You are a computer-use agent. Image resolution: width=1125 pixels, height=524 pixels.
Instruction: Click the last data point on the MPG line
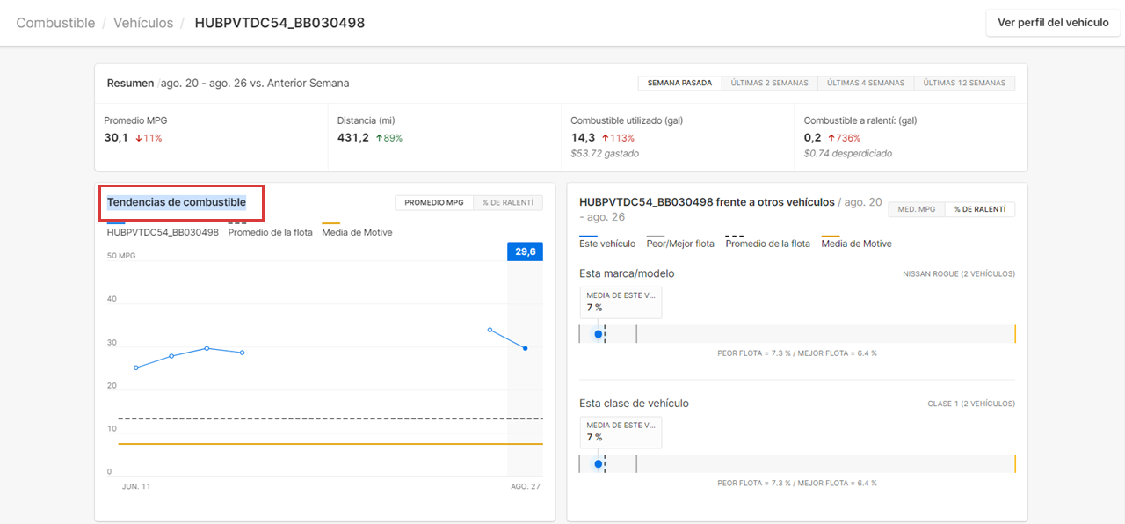525,348
